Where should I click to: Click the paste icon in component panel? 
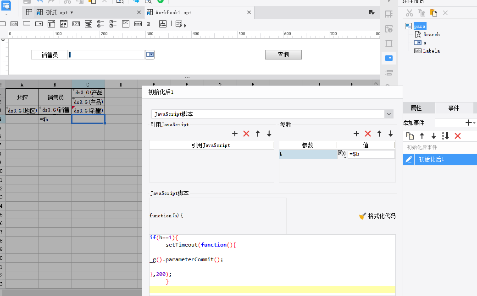pyautogui.click(x=433, y=13)
